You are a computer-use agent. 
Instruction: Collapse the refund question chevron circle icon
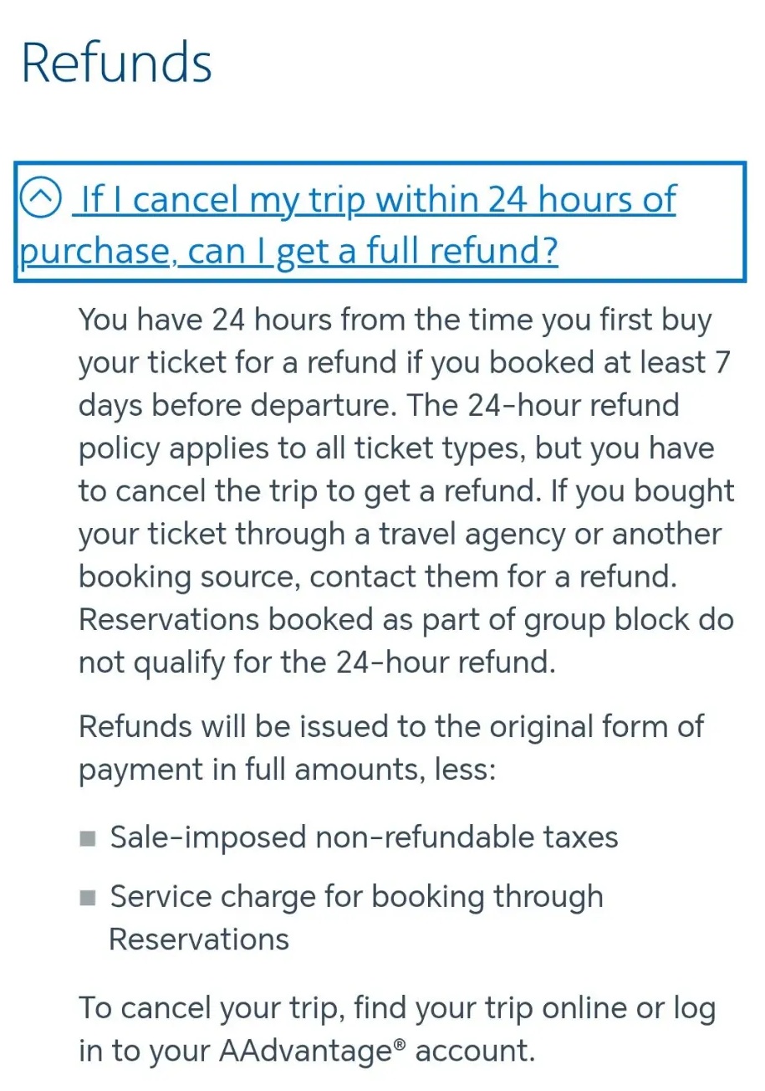[40, 199]
